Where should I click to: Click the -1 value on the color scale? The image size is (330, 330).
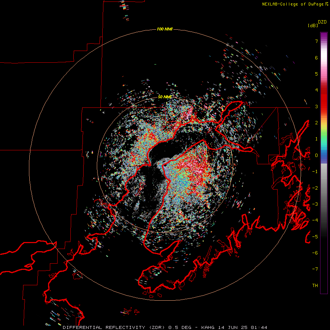point(315,172)
